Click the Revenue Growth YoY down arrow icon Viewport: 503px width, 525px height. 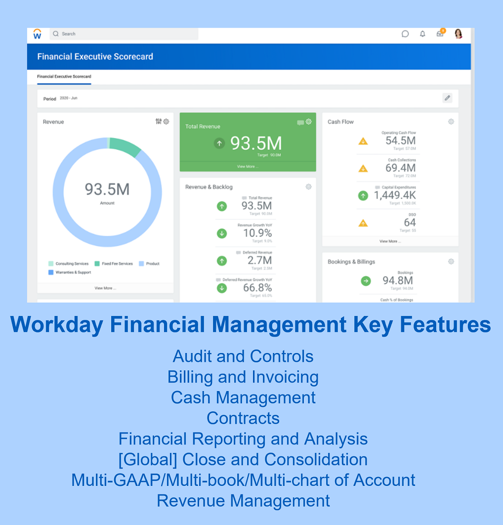tap(221, 233)
